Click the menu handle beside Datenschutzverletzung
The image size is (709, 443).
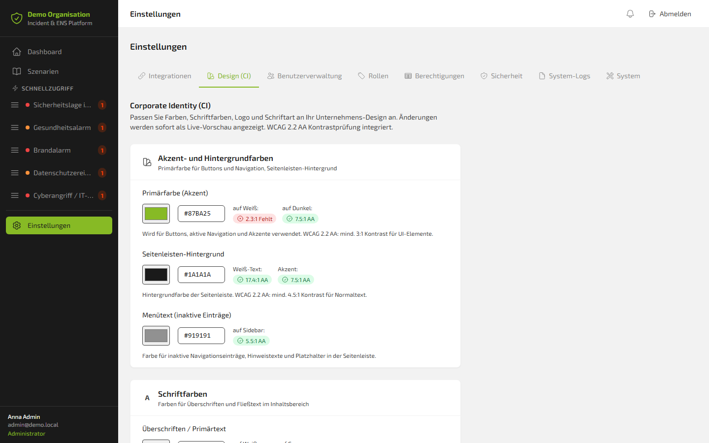click(15, 173)
